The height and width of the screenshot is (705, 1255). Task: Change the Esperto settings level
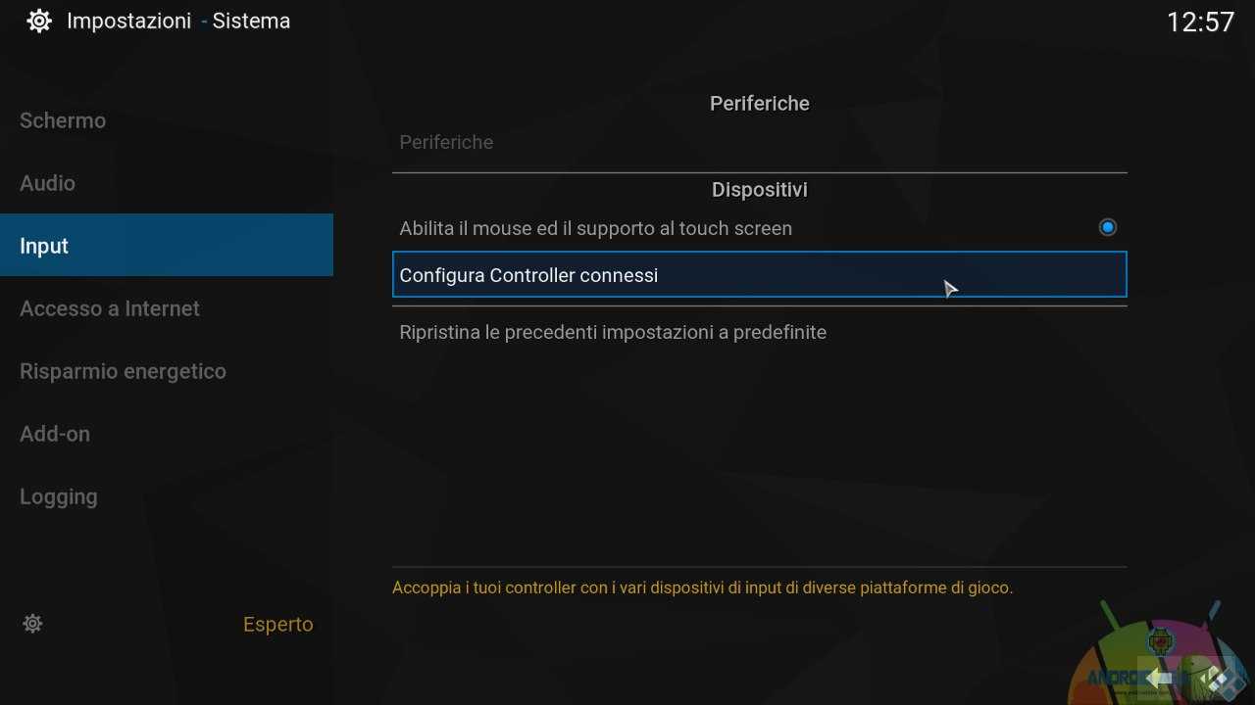coord(278,624)
